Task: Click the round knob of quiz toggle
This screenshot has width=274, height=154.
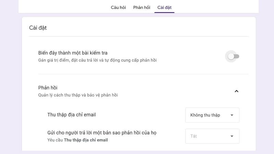Action: (231, 56)
